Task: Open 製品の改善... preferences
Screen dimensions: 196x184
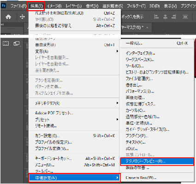Action: (157, 168)
